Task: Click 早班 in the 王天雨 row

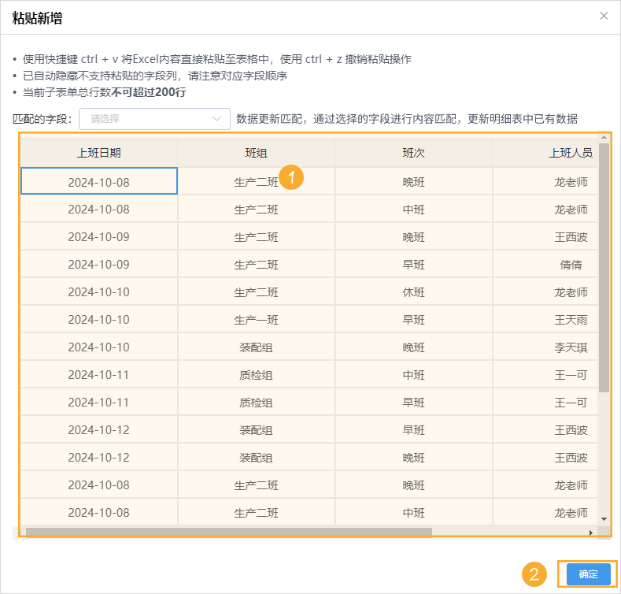Action: click(413, 320)
